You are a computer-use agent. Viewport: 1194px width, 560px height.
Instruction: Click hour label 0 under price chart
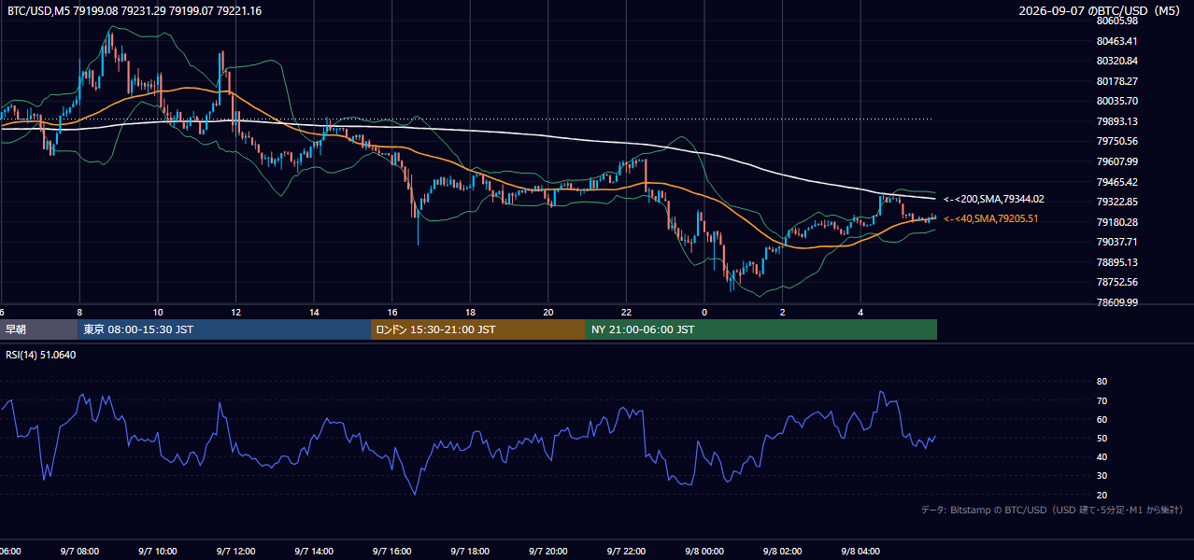[x=704, y=312]
